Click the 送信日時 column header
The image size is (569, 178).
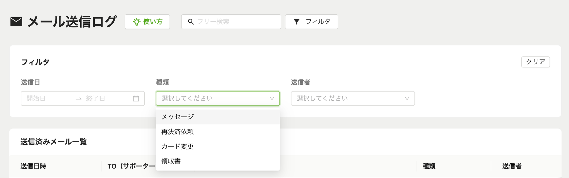click(x=33, y=166)
